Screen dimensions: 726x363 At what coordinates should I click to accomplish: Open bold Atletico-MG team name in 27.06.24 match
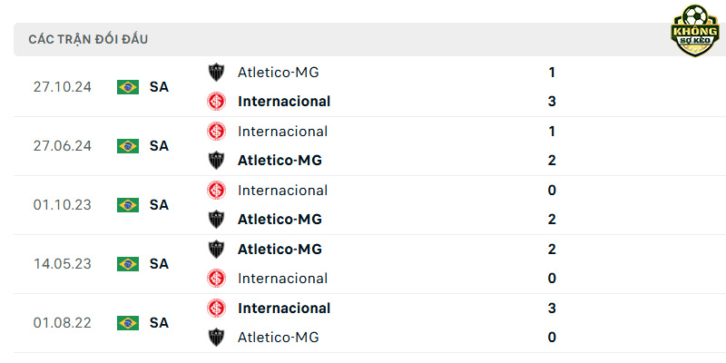(x=280, y=161)
